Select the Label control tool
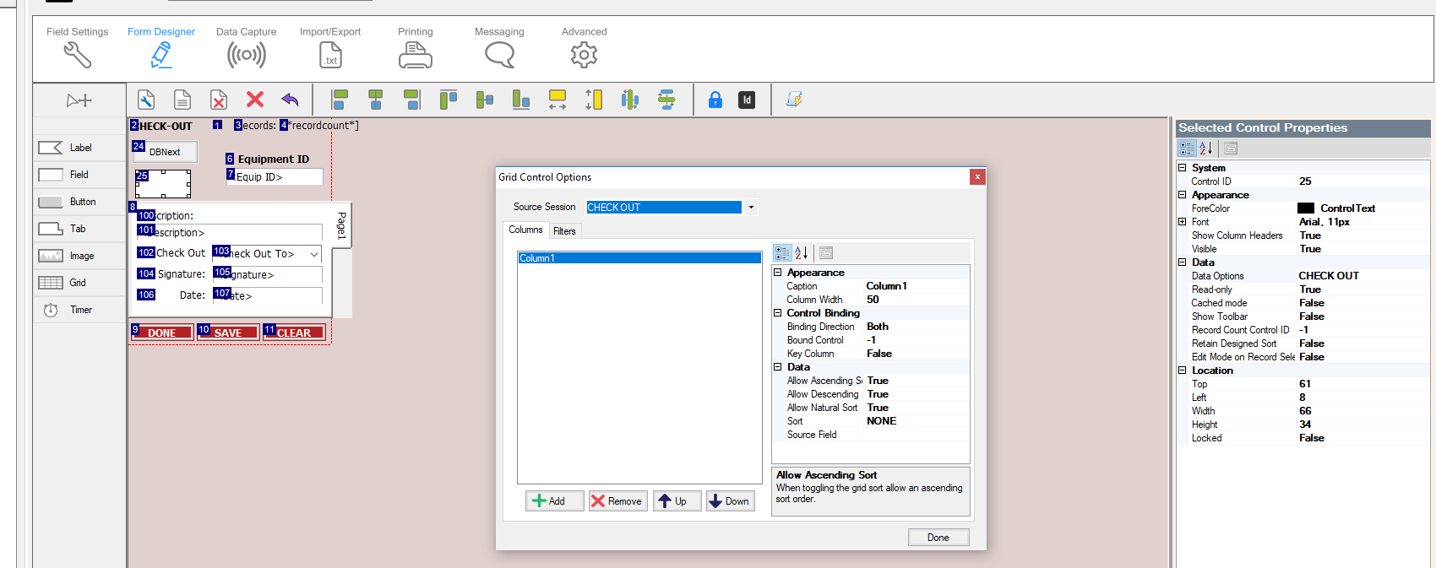The image size is (1436, 568). coord(79,148)
